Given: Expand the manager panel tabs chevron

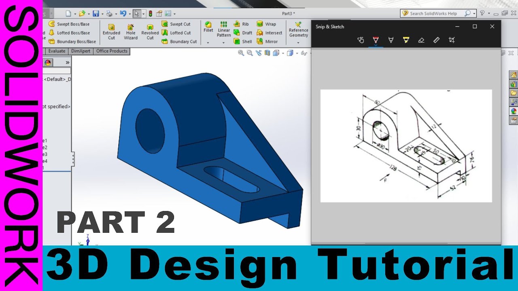Looking at the screenshot, I should 68,63.
